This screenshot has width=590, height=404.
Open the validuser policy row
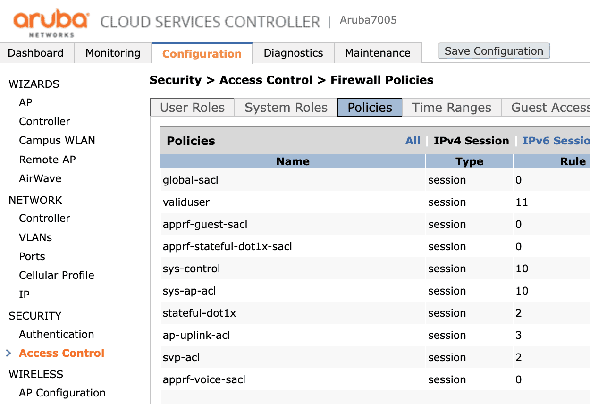tap(375, 202)
